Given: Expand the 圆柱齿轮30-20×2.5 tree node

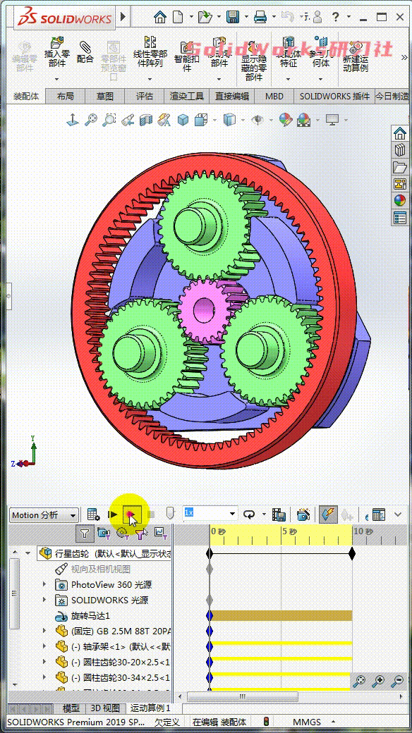Looking at the screenshot, I should coord(44,662).
